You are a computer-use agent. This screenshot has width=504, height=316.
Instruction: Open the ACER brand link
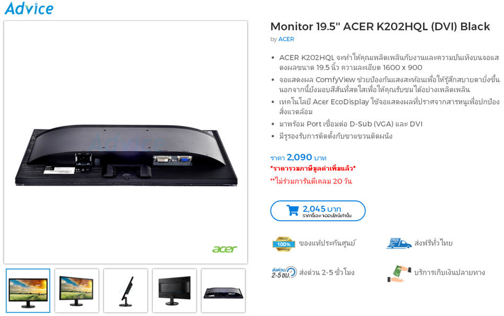[x=286, y=39]
